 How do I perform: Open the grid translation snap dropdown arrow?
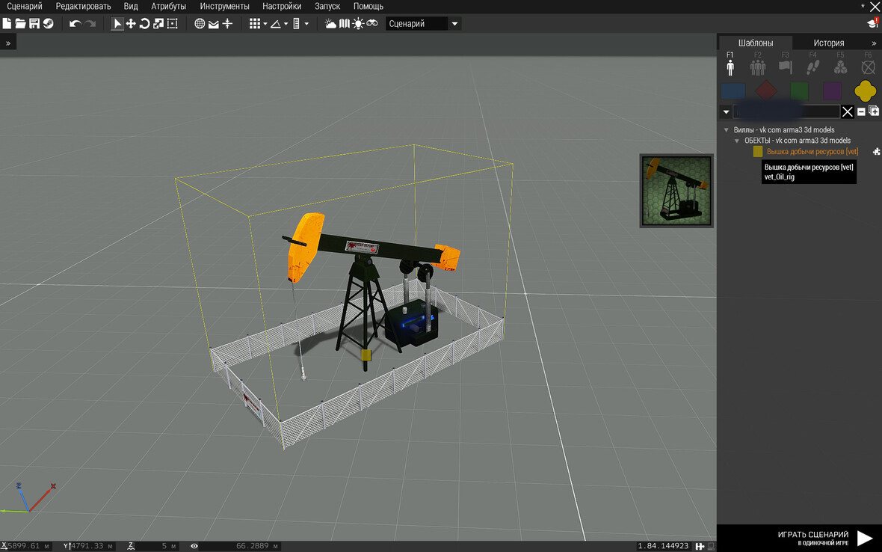(265, 24)
